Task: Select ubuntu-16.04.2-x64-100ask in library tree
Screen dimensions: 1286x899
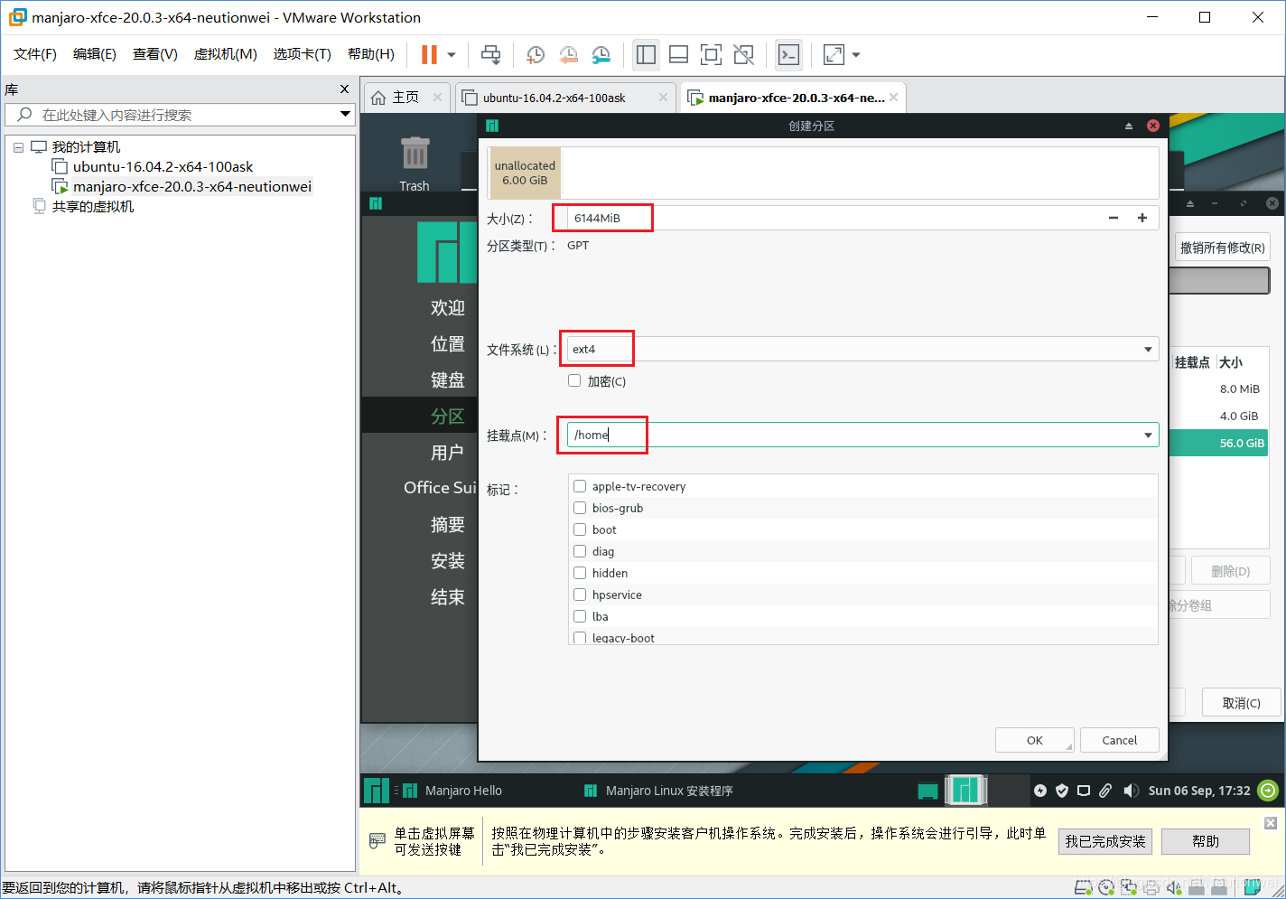Action: (163, 166)
